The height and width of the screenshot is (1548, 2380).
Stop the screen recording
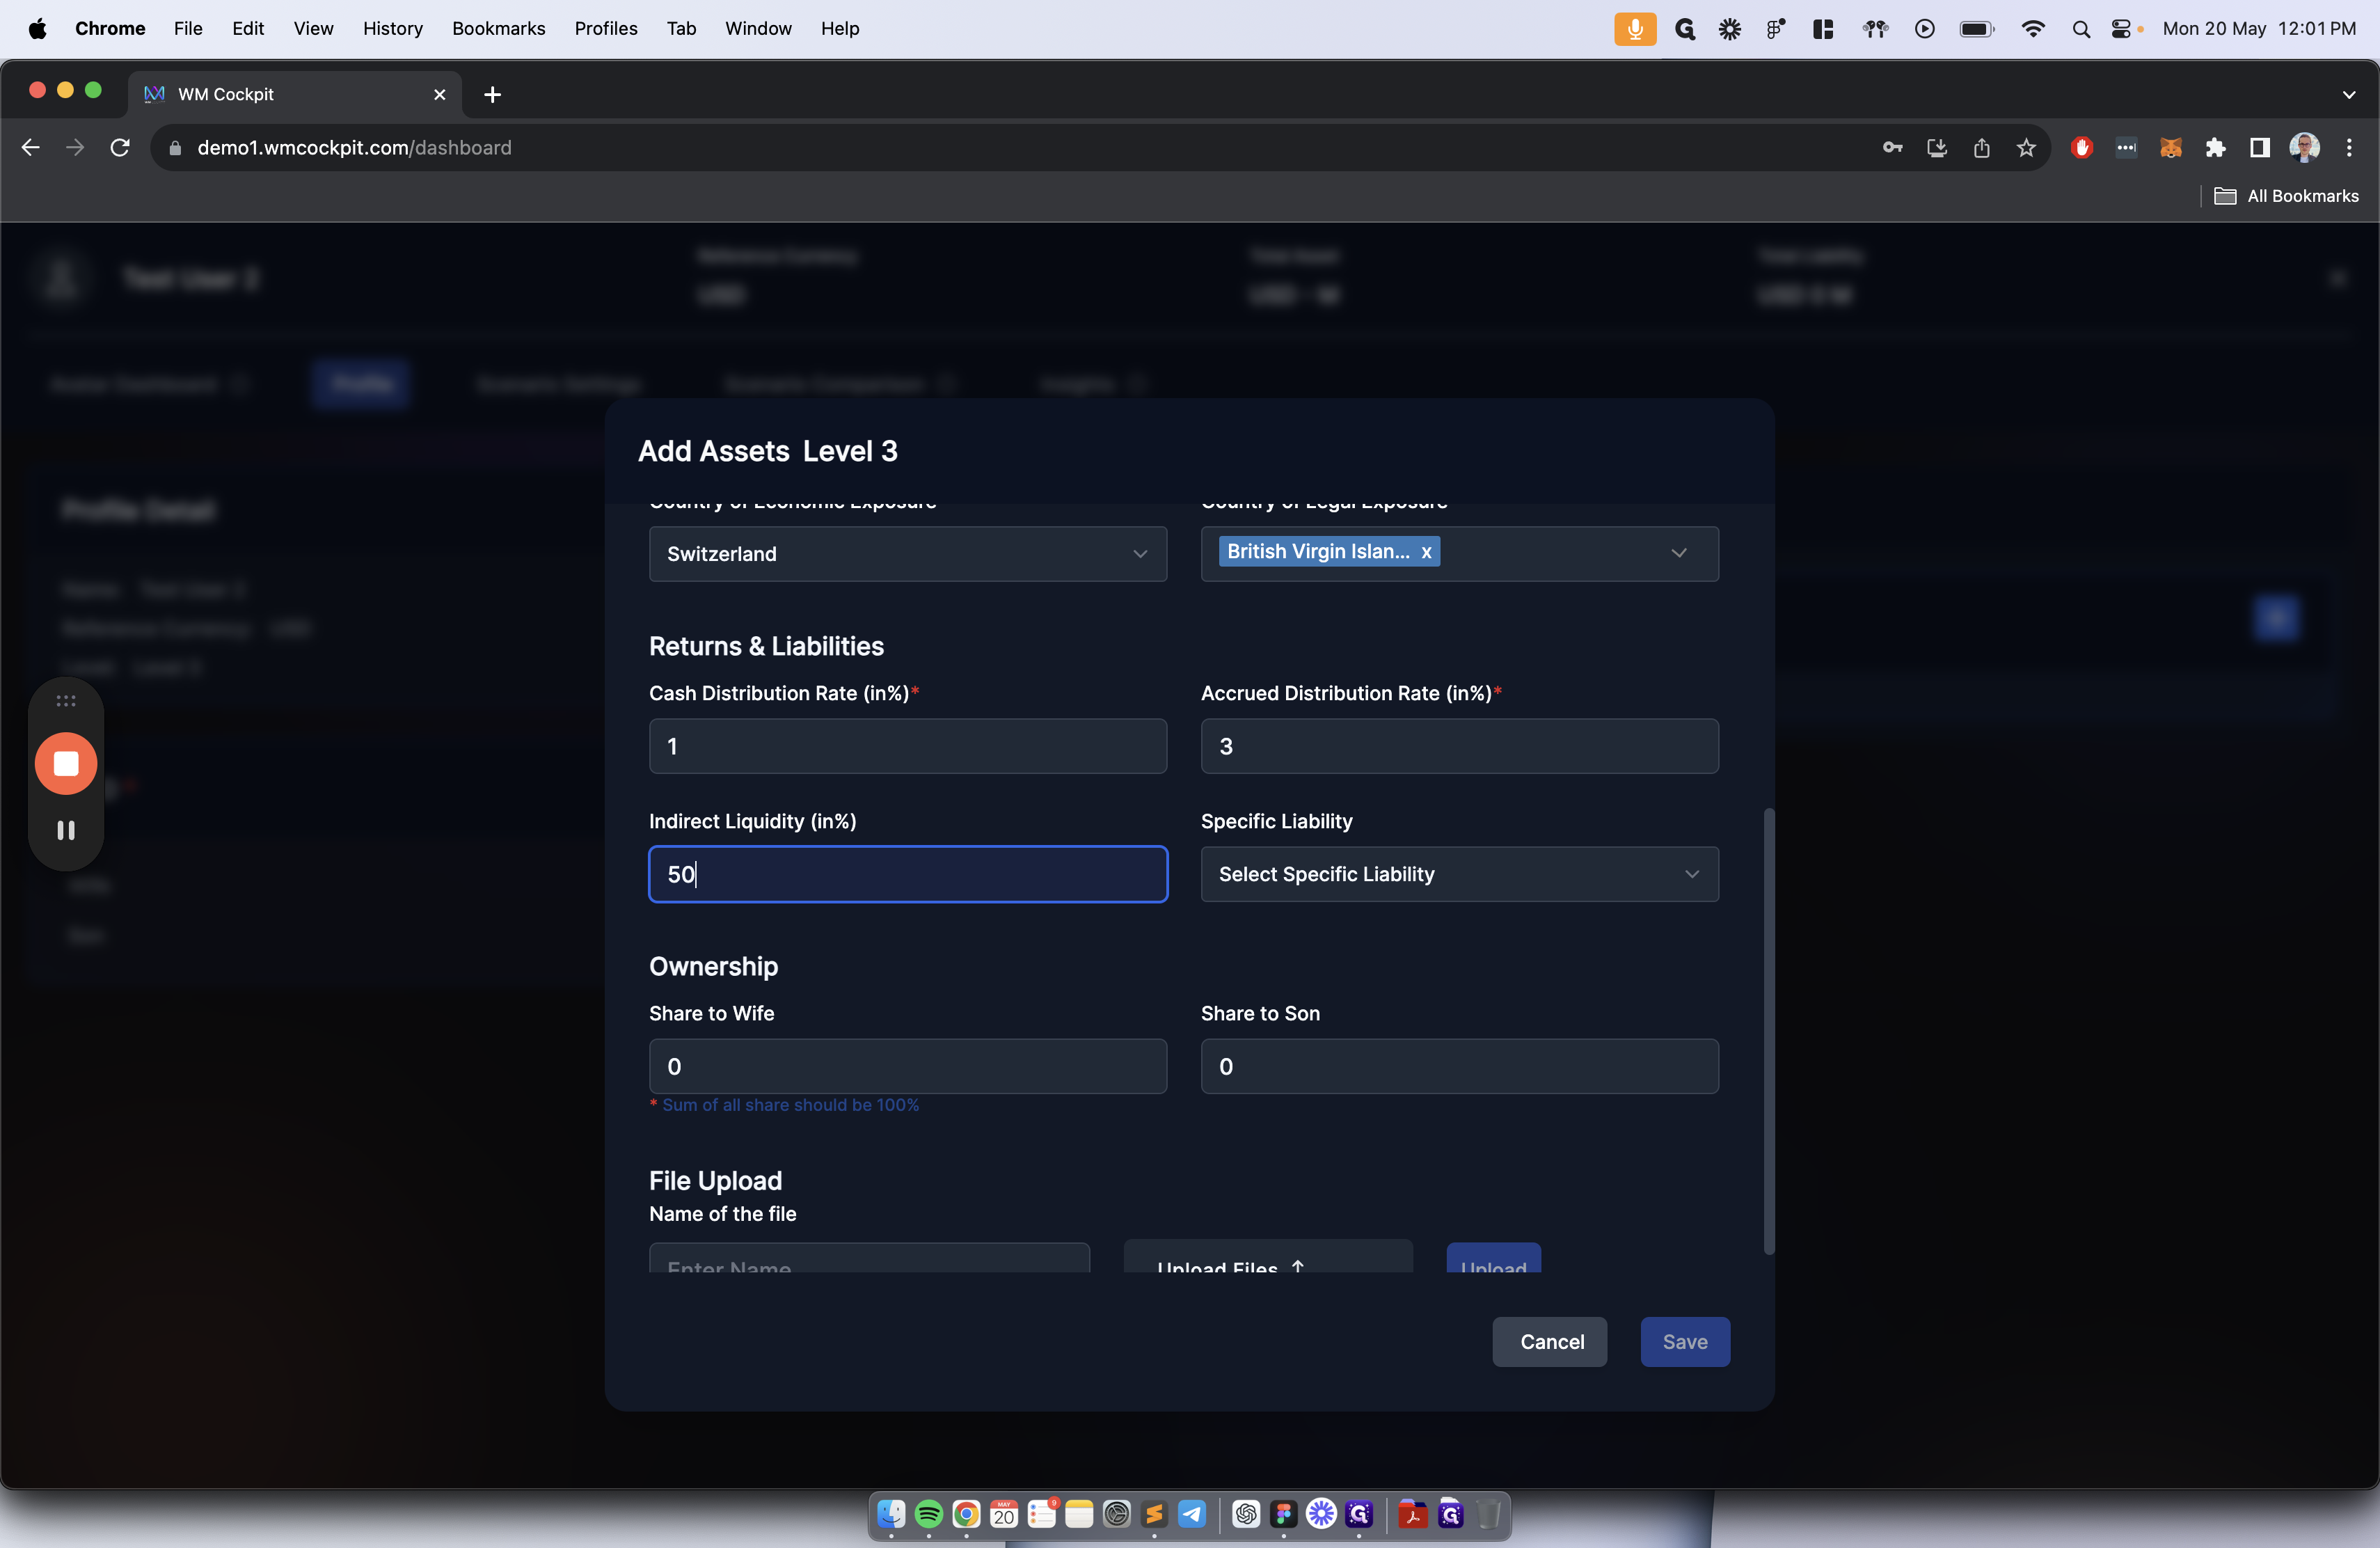pyautogui.click(x=66, y=764)
